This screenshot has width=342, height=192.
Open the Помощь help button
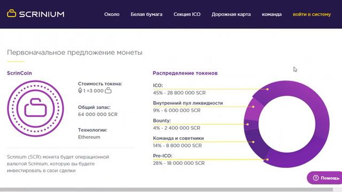[324, 178]
